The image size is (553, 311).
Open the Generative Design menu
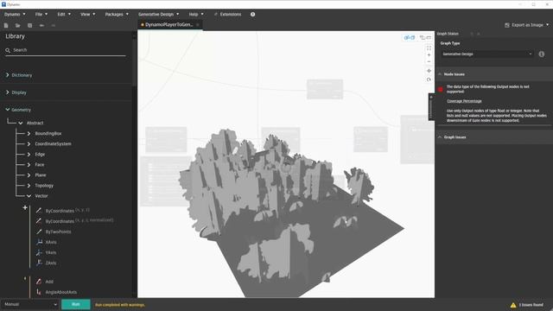[159, 15]
